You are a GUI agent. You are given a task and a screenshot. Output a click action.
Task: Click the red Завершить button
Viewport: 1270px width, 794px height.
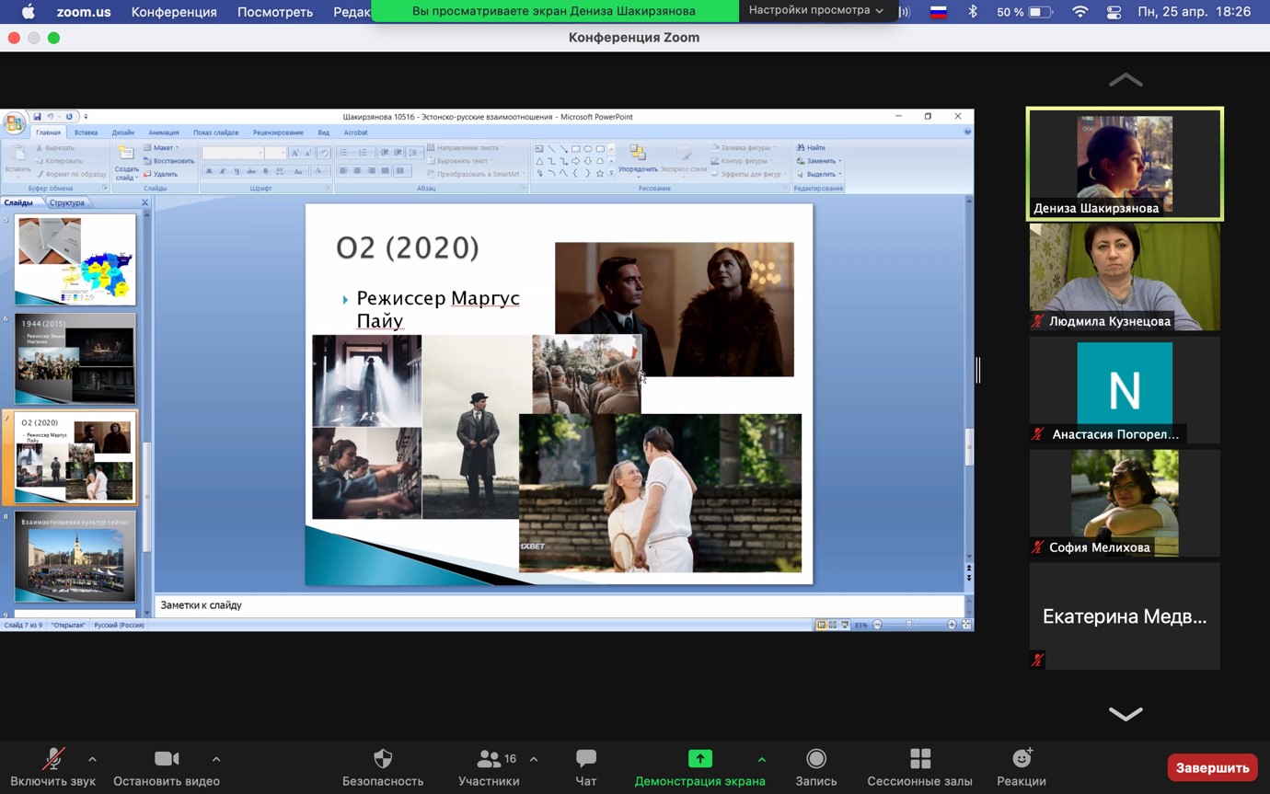coord(1211,767)
